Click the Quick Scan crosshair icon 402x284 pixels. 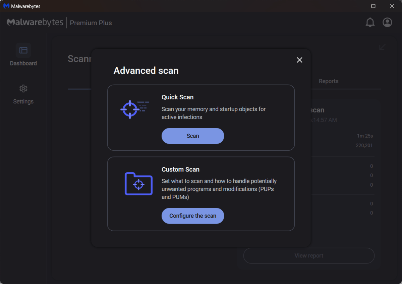tap(134, 109)
